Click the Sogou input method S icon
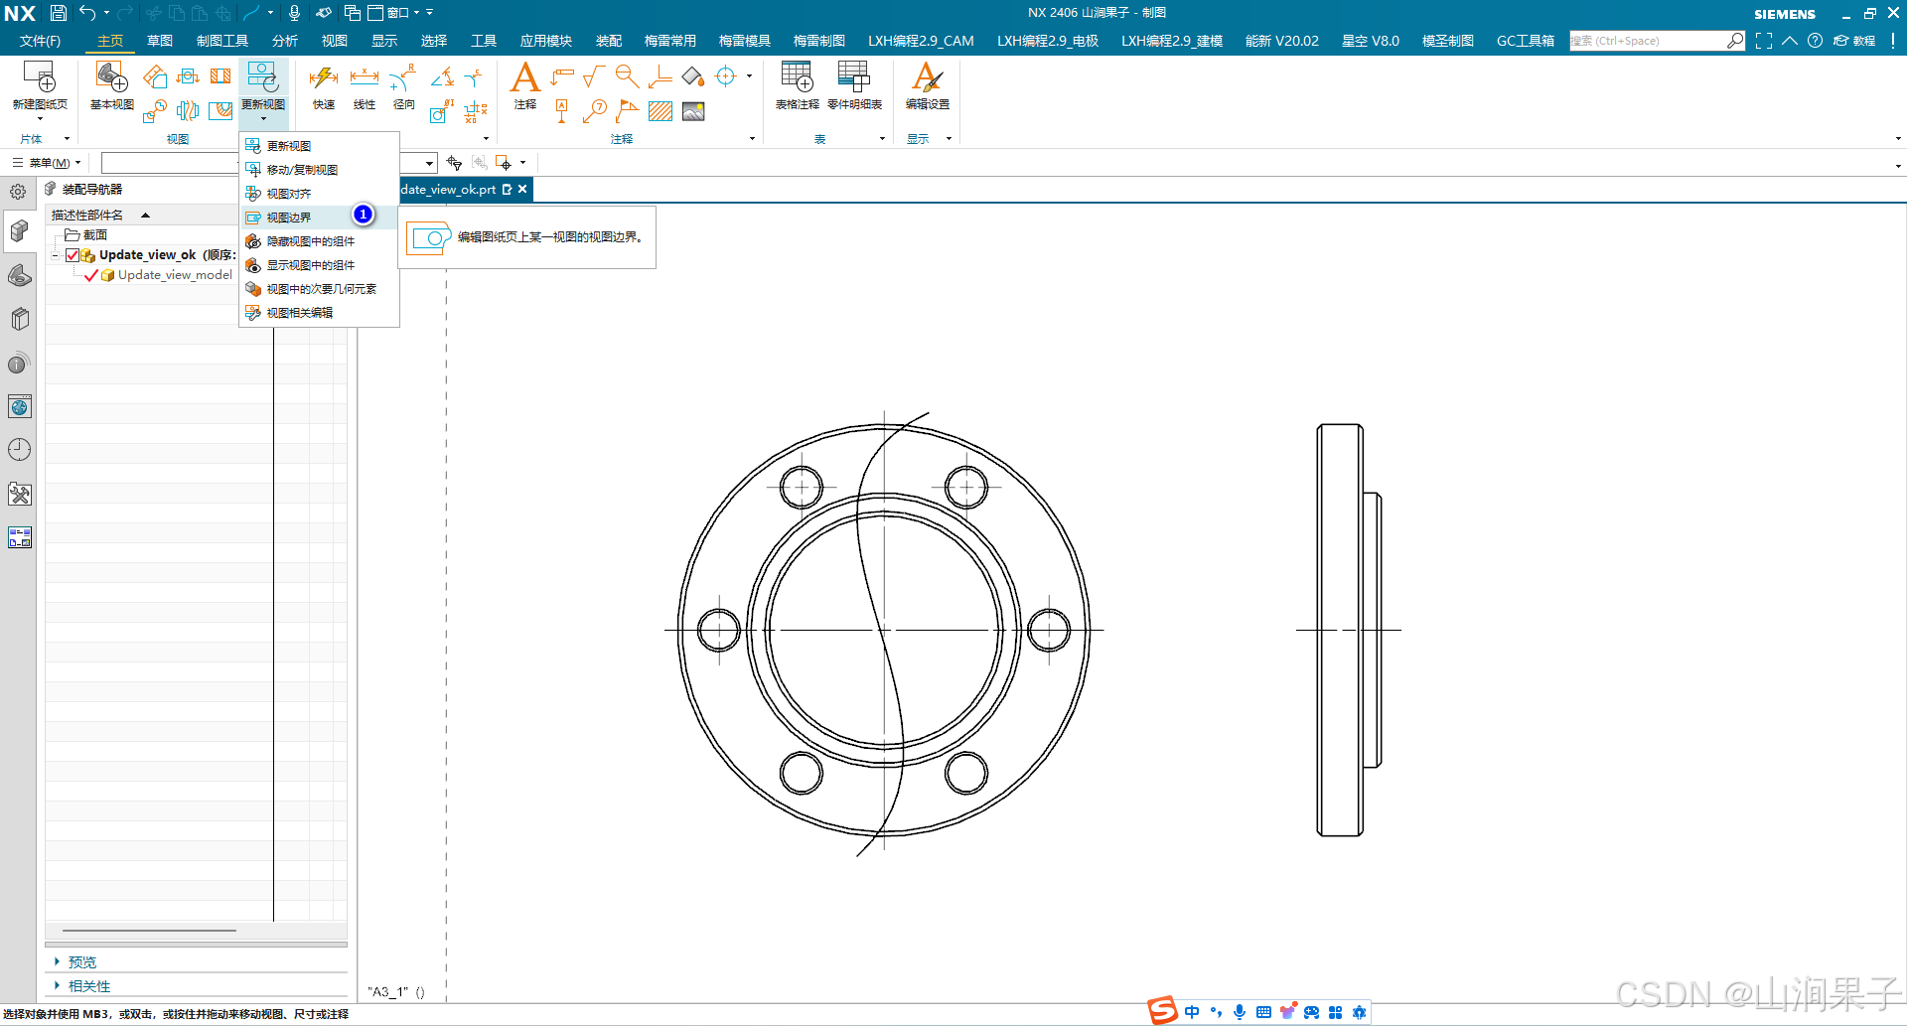1907x1026 pixels. [1163, 1011]
